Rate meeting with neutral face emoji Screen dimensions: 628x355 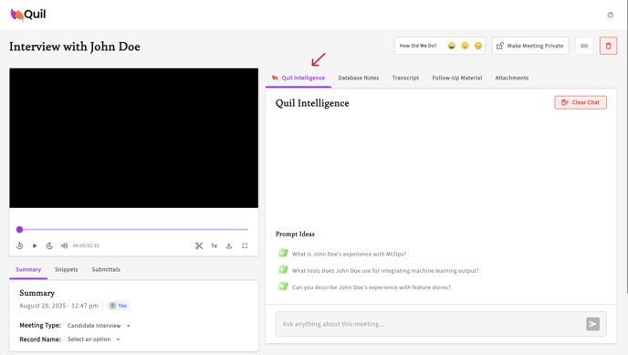[x=465, y=46]
